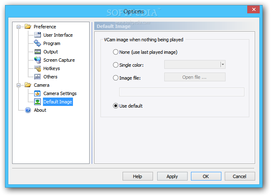Open the Output settings page

50,52
